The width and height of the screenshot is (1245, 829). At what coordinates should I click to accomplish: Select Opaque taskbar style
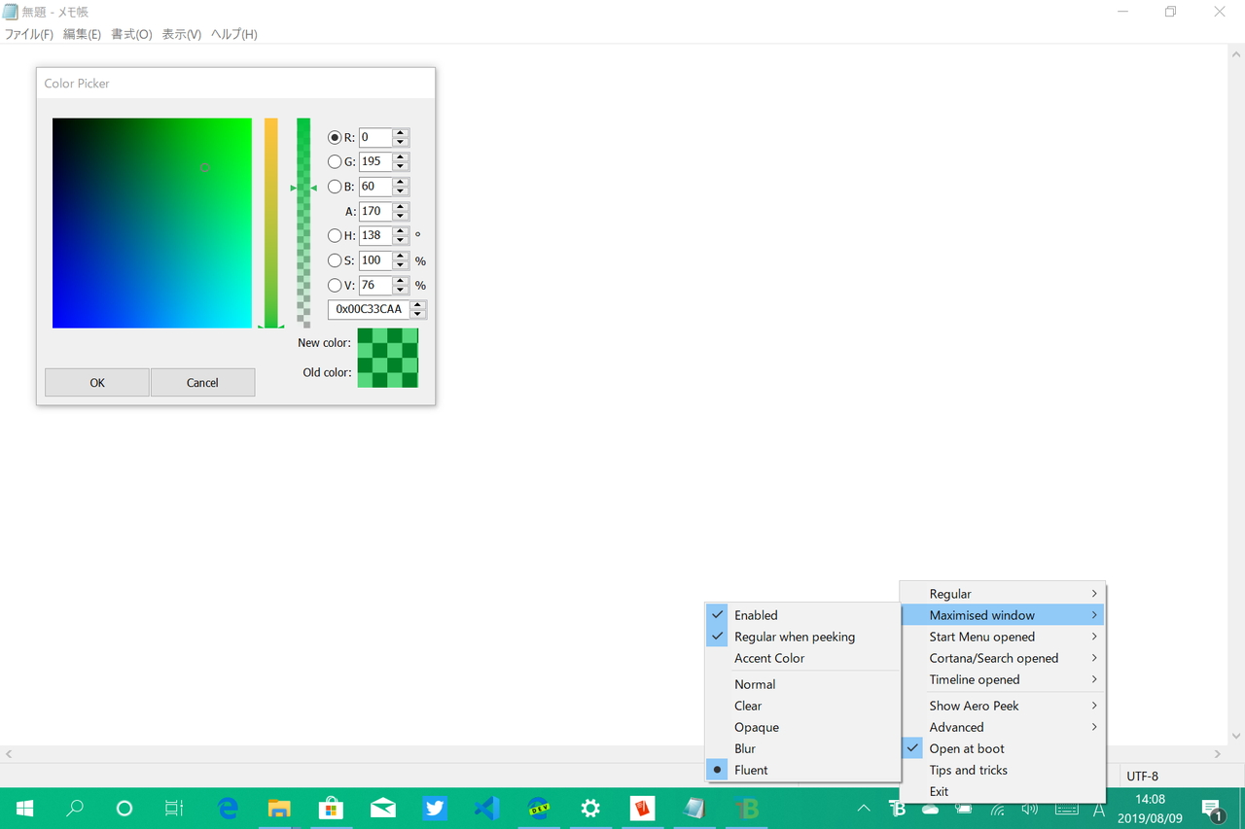[x=802, y=727]
